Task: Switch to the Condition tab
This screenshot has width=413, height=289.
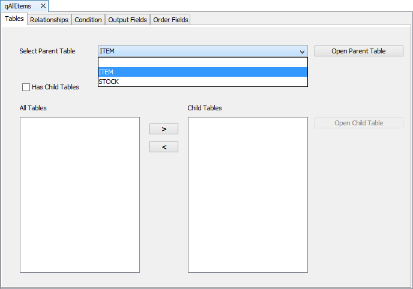Action: pos(88,20)
